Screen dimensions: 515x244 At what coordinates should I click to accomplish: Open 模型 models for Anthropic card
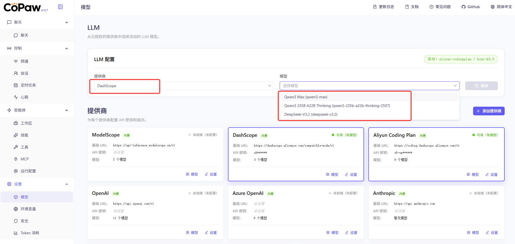tap(473, 233)
